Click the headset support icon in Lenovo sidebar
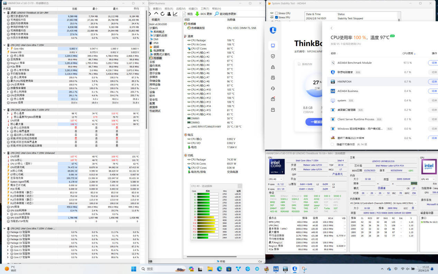This screenshot has height=274, width=438. click(x=273, y=88)
